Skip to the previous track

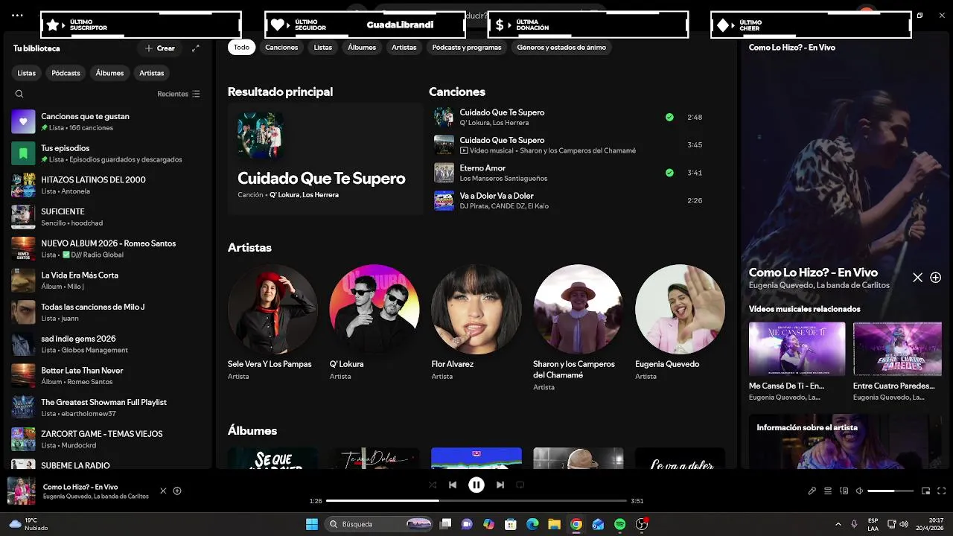(453, 485)
